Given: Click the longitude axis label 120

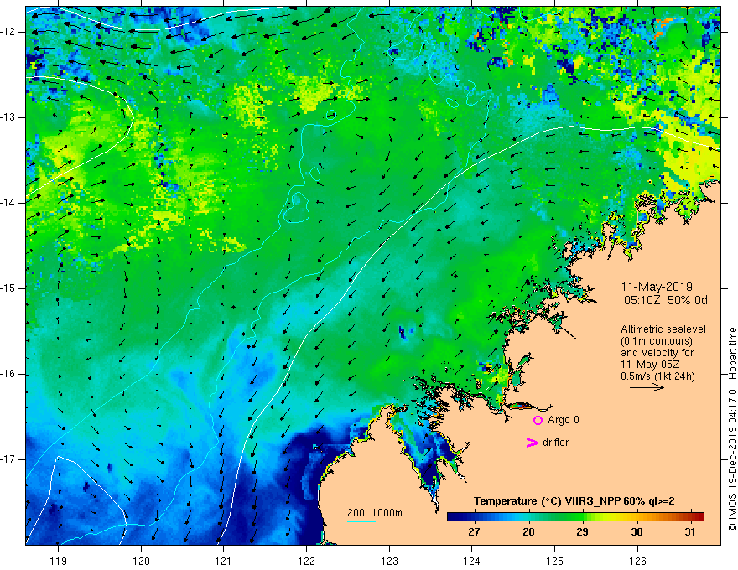Looking at the screenshot, I should tap(141, 561).
